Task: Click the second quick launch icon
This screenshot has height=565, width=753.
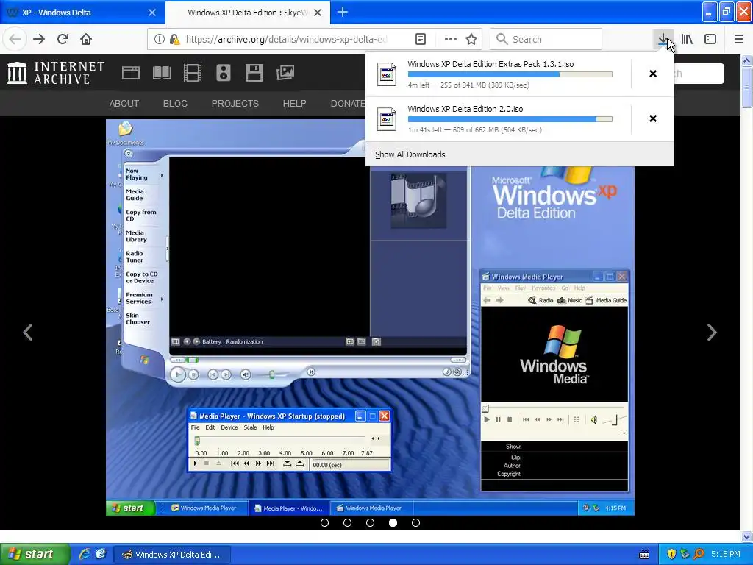Action: point(101,554)
